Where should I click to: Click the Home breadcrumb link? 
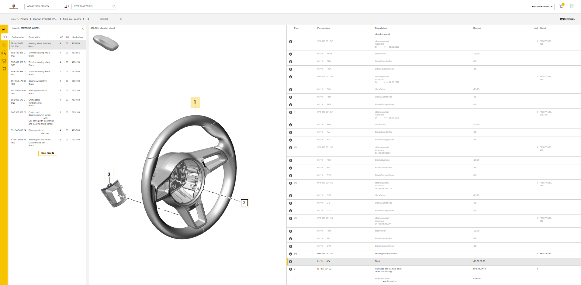12,19
